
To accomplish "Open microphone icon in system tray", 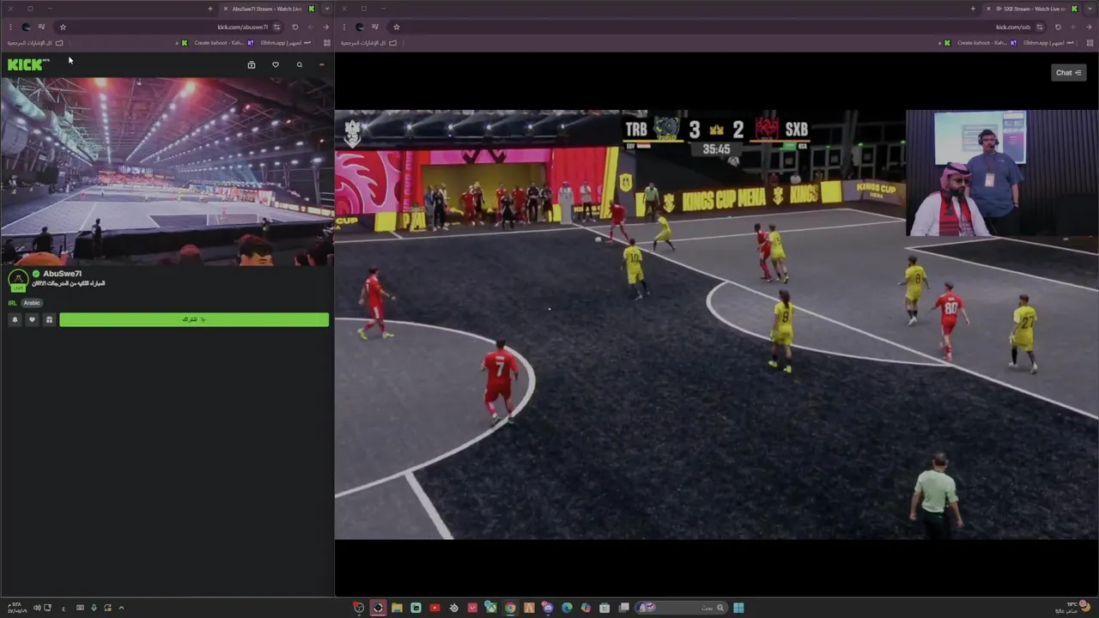I will point(94,608).
